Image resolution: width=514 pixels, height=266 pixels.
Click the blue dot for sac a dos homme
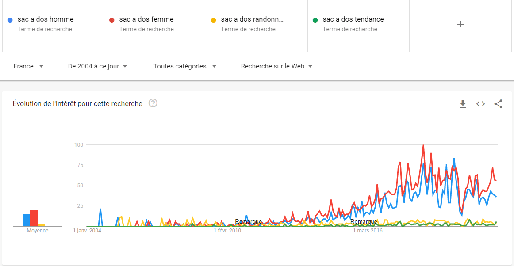click(x=10, y=20)
